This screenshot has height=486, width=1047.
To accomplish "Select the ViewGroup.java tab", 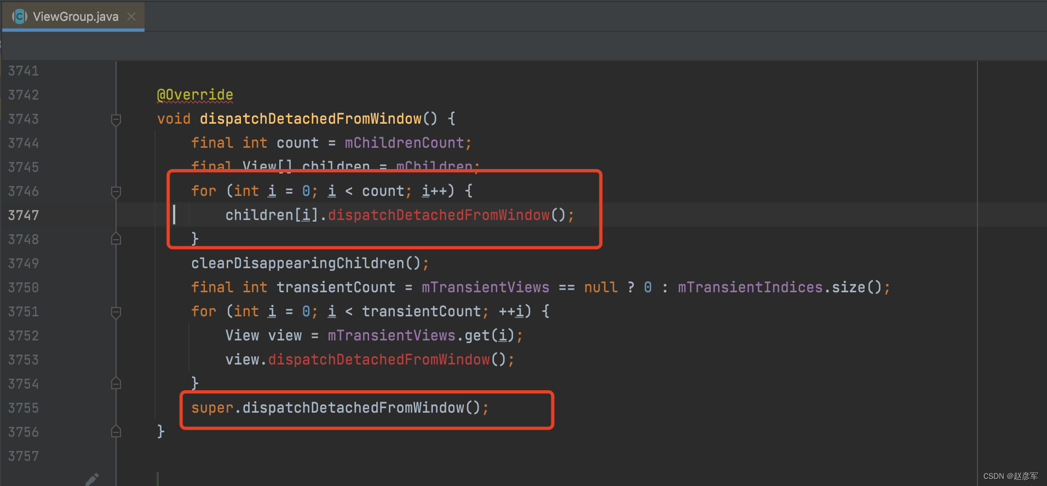I will click(x=73, y=16).
